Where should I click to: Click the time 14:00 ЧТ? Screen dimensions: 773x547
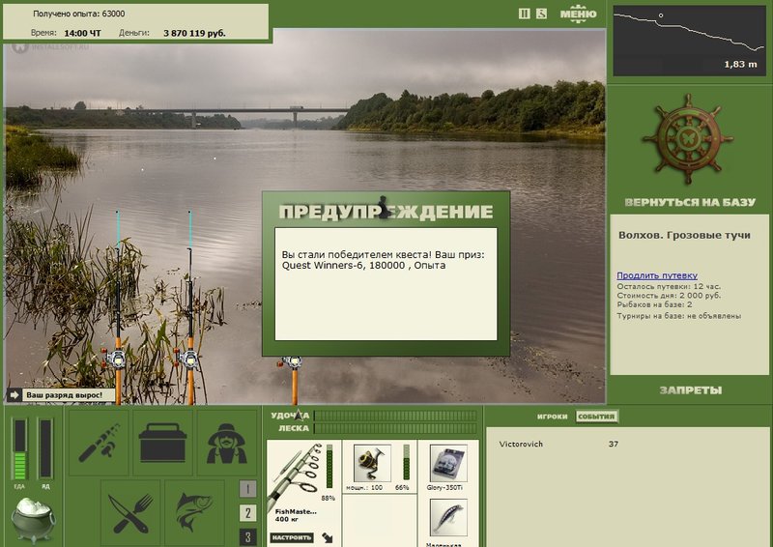(82, 33)
